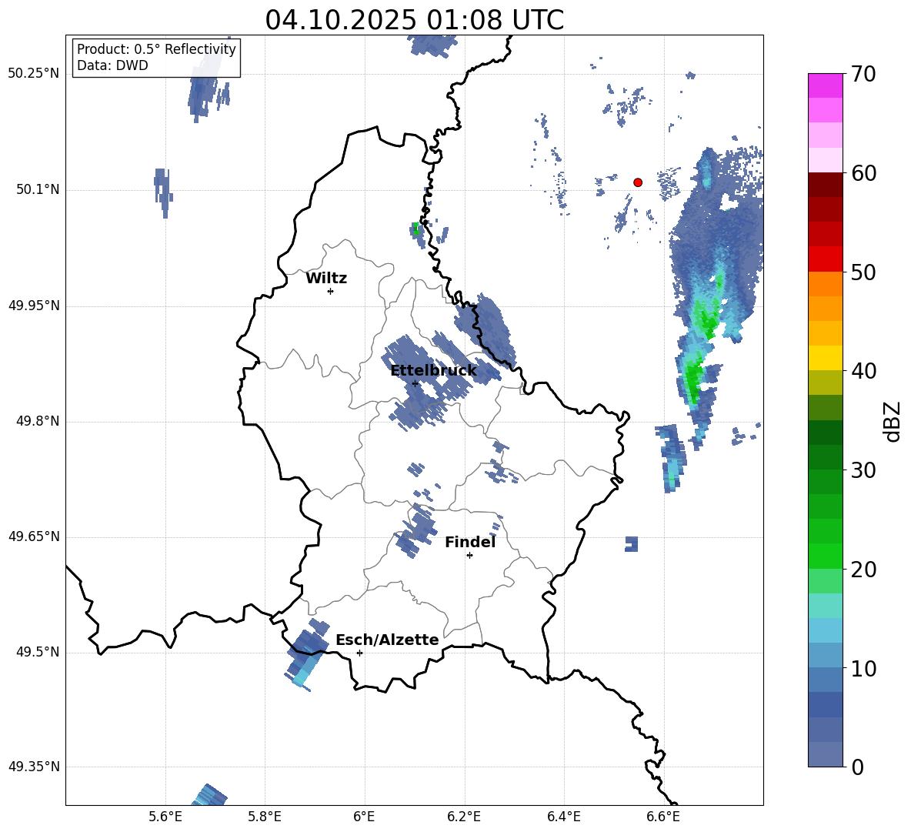
Task: Click the 49.5°N latitude tick label
Action: coord(38,652)
